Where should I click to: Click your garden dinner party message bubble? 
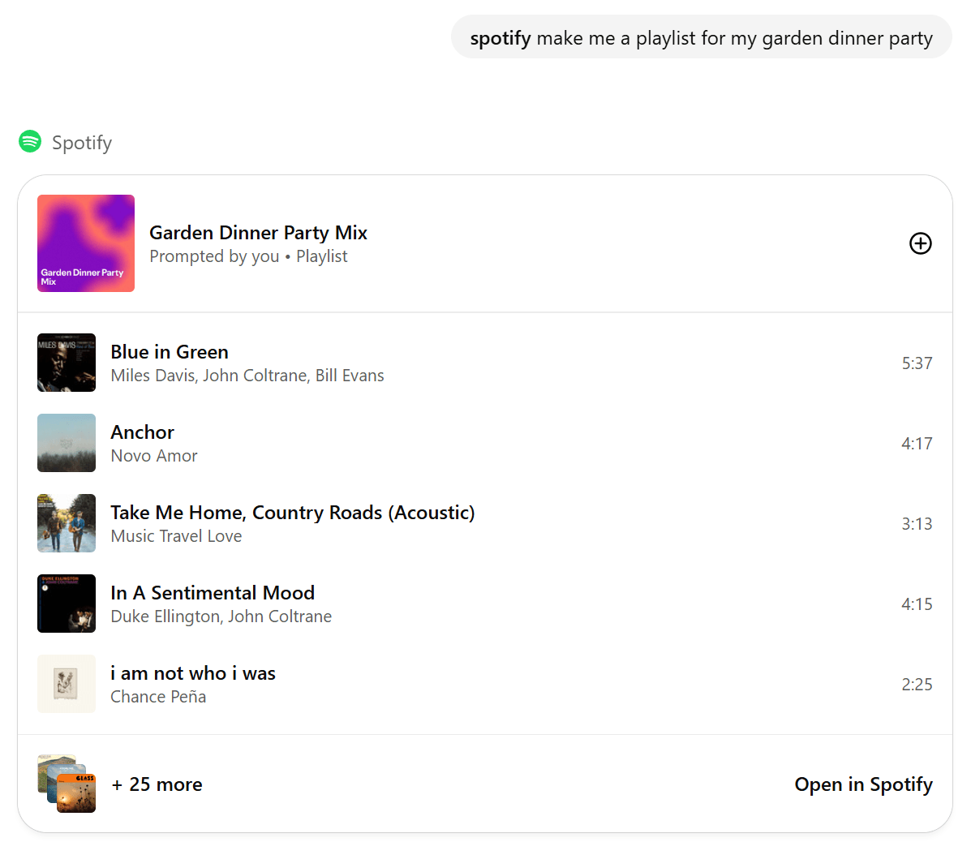(701, 37)
